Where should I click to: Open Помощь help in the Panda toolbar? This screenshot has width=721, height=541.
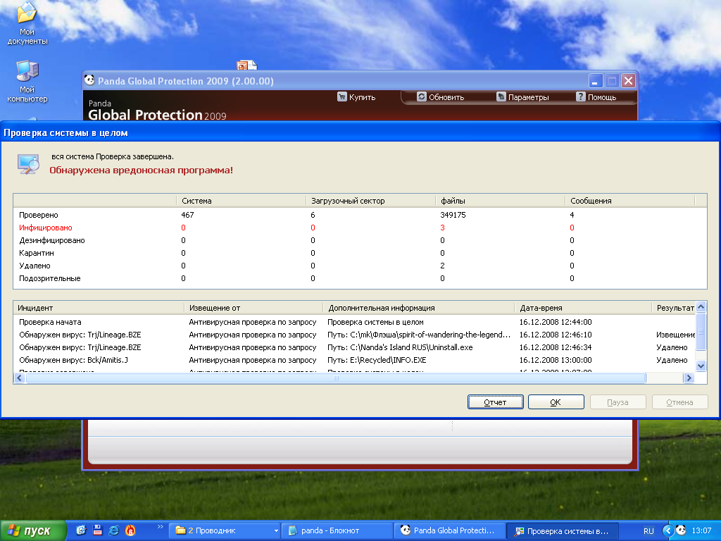pyautogui.click(x=596, y=97)
